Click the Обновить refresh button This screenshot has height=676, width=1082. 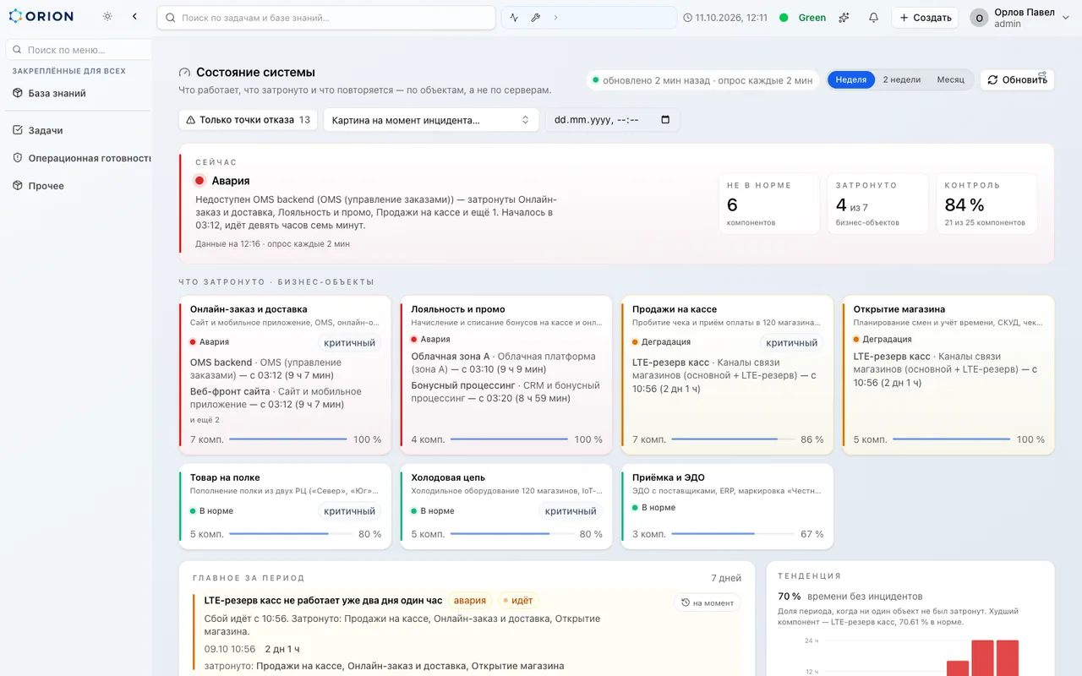1017,79
